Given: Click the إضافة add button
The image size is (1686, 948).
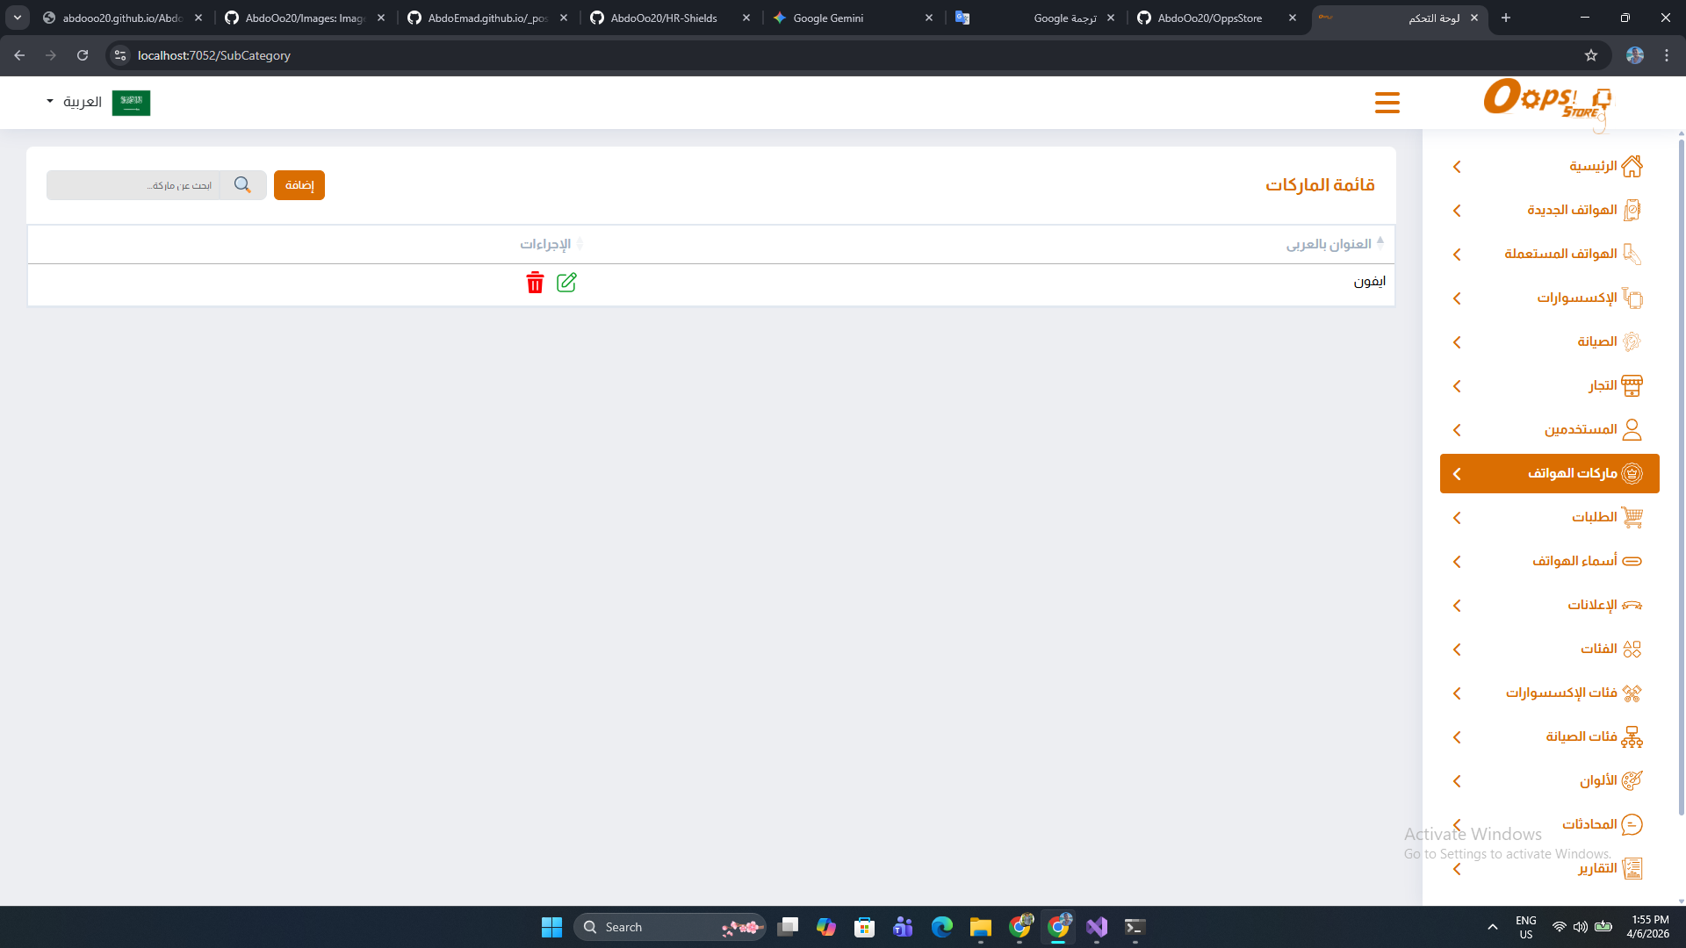Looking at the screenshot, I should point(299,185).
